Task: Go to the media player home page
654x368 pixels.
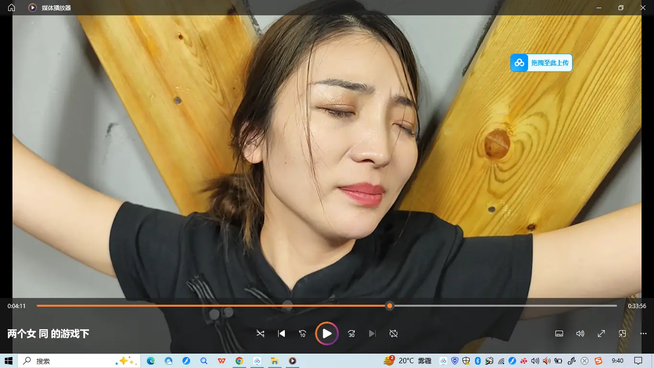Action: coord(11,8)
